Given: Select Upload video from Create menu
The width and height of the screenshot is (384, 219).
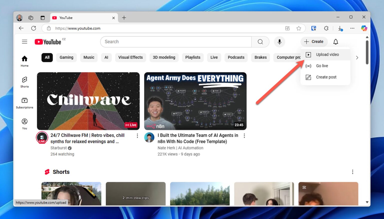Looking at the screenshot, I should [327, 54].
